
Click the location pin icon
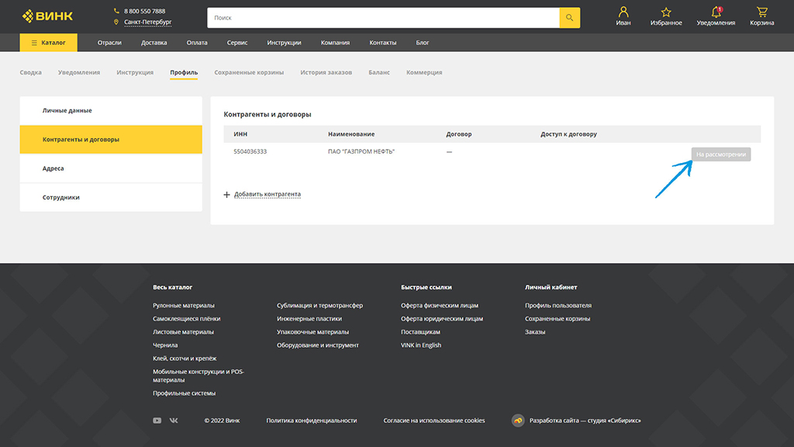[x=116, y=22]
